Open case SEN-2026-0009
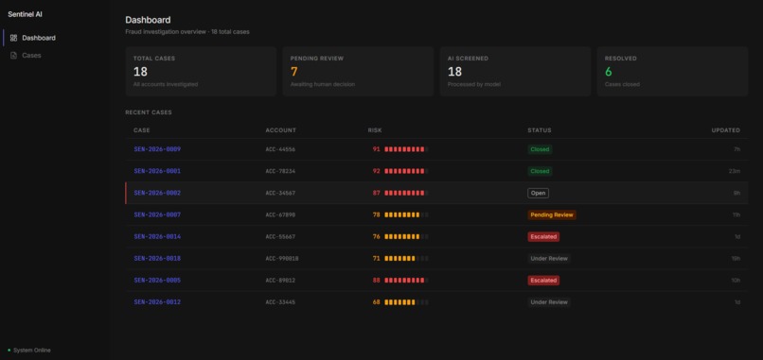The height and width of the screenshot is (360, 763). coord(157,149)
